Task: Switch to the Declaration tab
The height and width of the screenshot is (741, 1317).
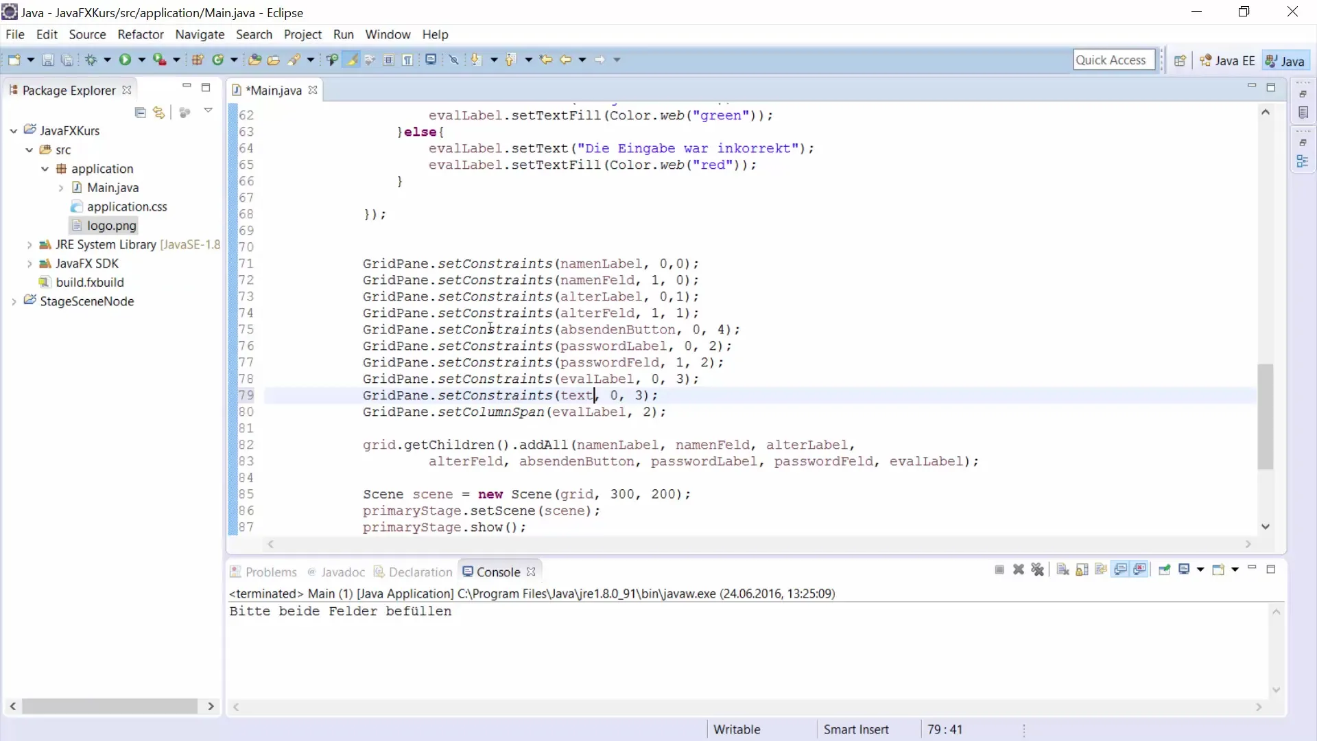Action: click(x=413, y=572)
